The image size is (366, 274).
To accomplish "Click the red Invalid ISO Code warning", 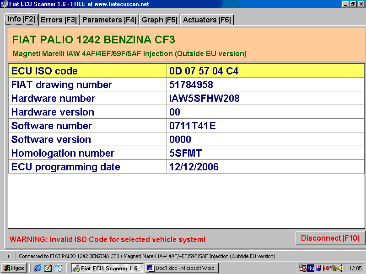I will [108, 239].
